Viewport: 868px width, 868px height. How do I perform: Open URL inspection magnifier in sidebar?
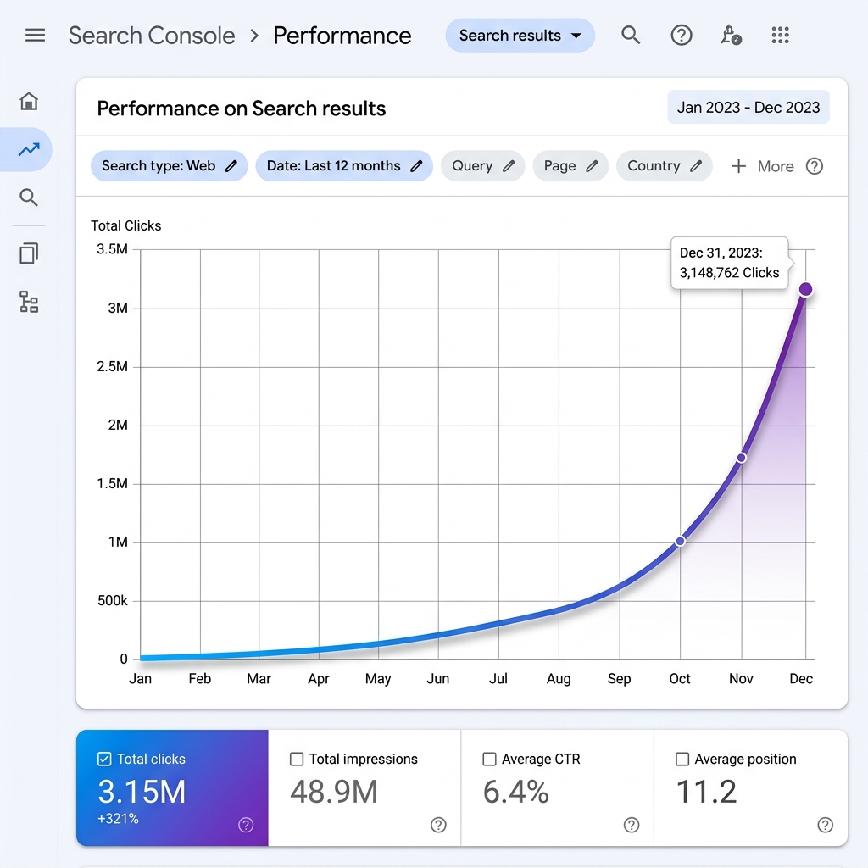coord(29,198)
